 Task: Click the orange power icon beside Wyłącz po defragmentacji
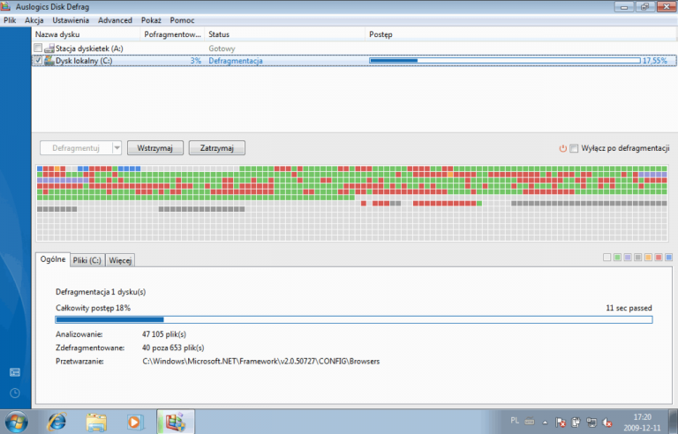tap(562, 148)
